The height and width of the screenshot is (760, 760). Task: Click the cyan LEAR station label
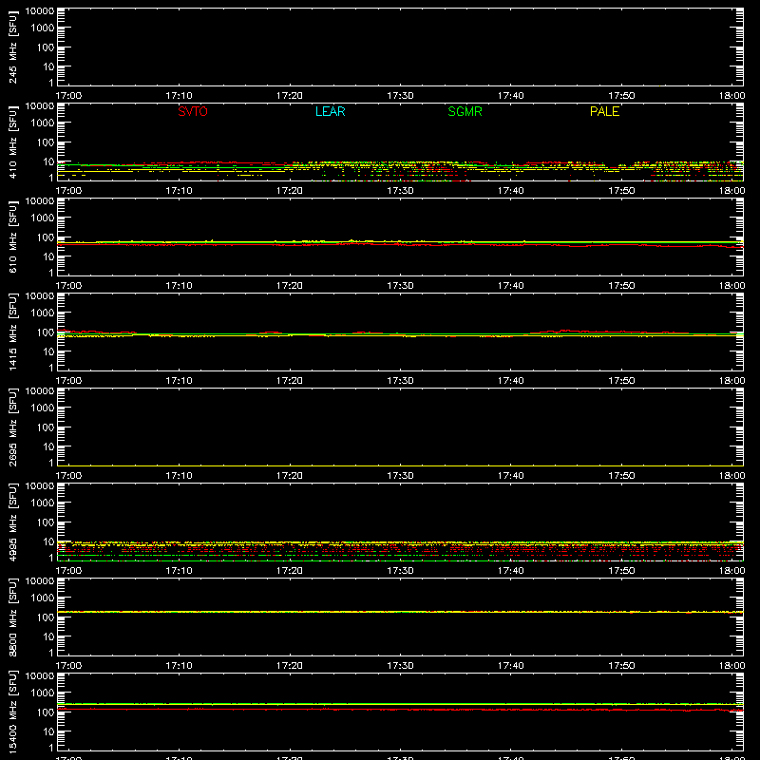330,111
